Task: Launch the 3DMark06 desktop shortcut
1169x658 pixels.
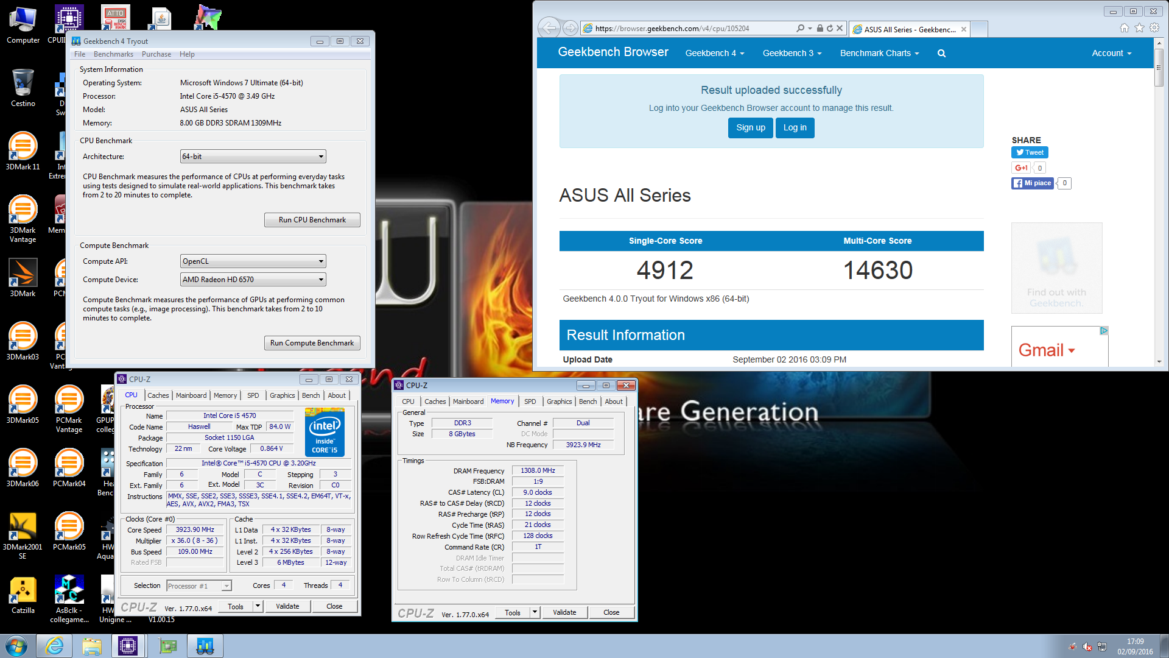Action: tap(23, 468)
